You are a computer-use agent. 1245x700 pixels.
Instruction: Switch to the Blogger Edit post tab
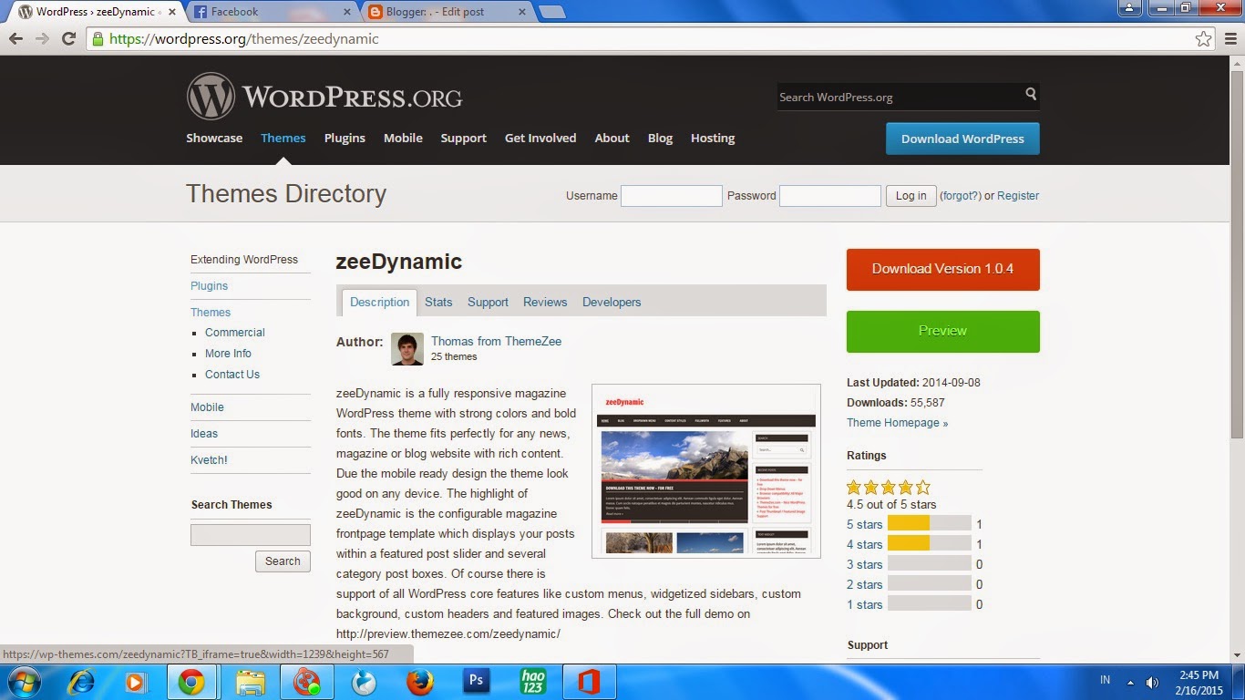[x=447, y=12]
